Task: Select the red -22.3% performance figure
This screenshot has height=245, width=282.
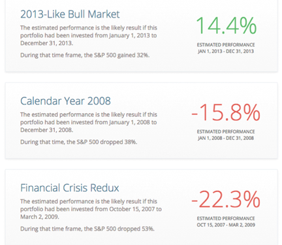Action: point(226,199)
